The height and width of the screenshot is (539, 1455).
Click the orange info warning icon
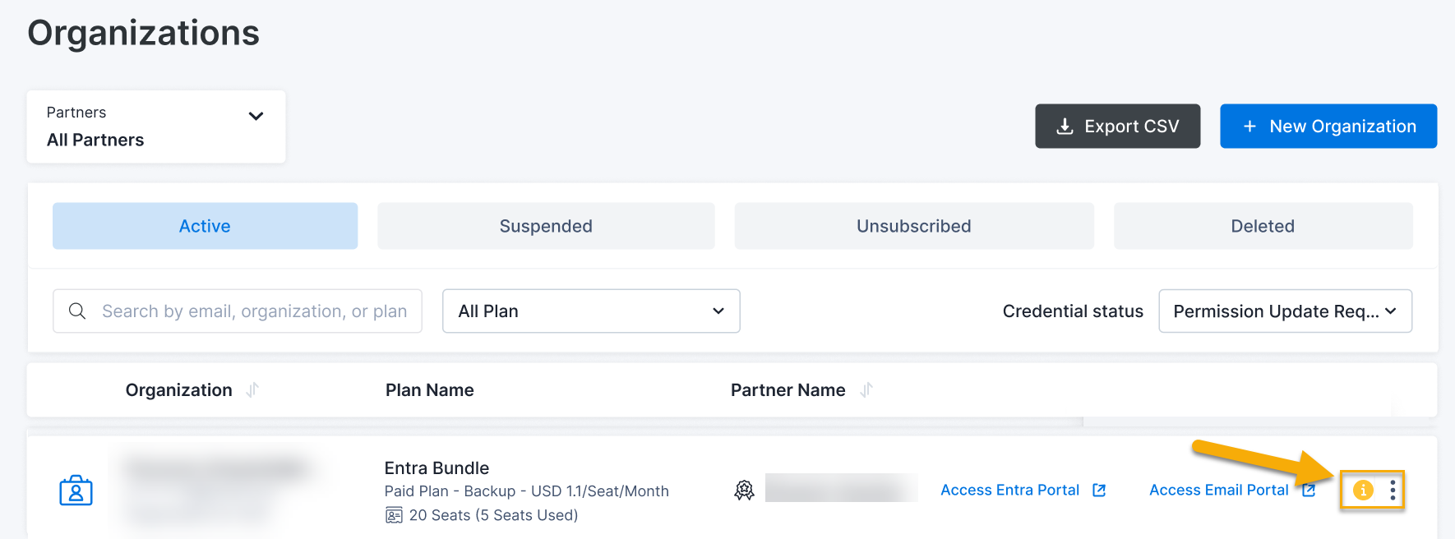click(x=1363, y=491)
